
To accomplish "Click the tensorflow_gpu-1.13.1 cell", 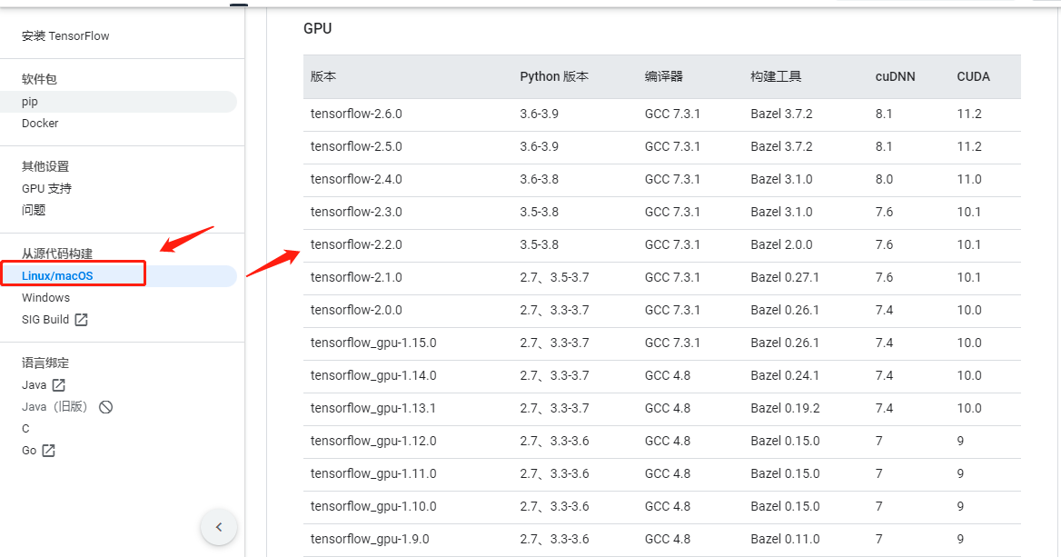I will coord(373,408).
